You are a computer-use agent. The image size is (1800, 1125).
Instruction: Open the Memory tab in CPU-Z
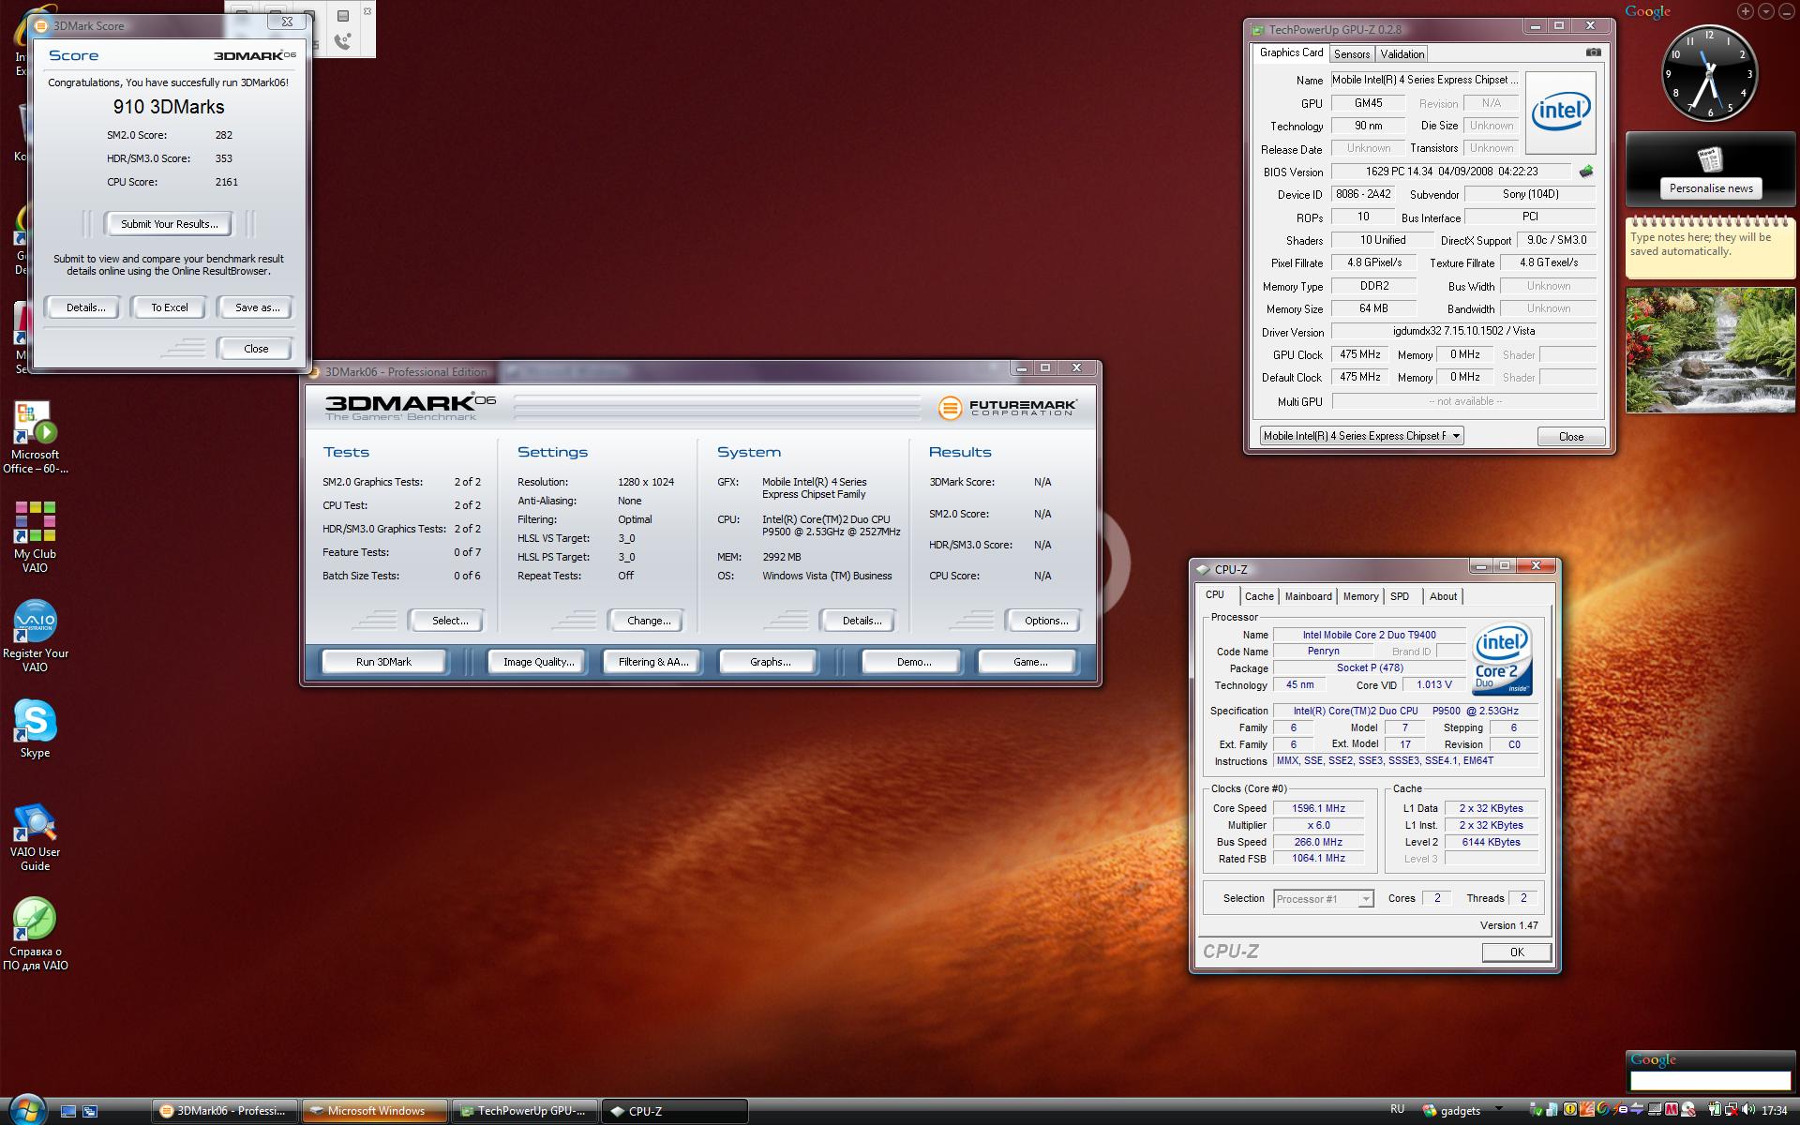click(x=1360, y=596)
